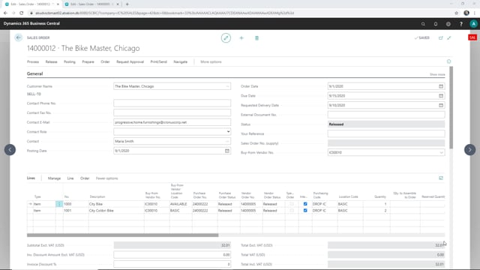480x270 pixels.
Task: Open the Prepare menu
Action: tap(88, 61)
